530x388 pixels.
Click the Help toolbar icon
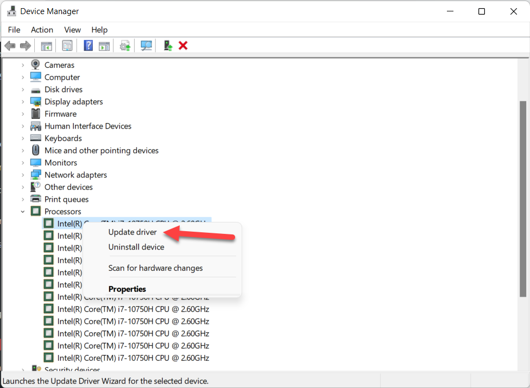[x=88, y=46]
